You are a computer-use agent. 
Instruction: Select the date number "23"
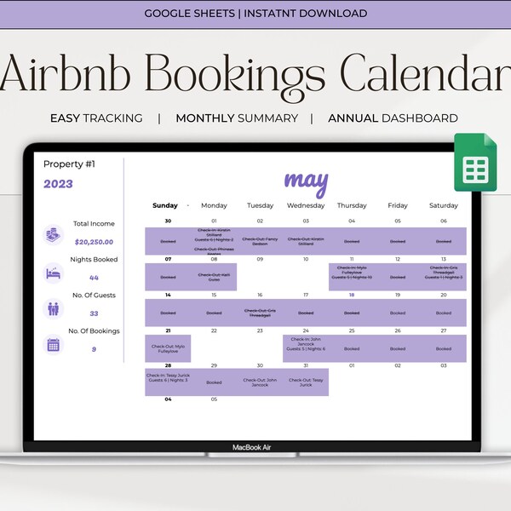260,330
